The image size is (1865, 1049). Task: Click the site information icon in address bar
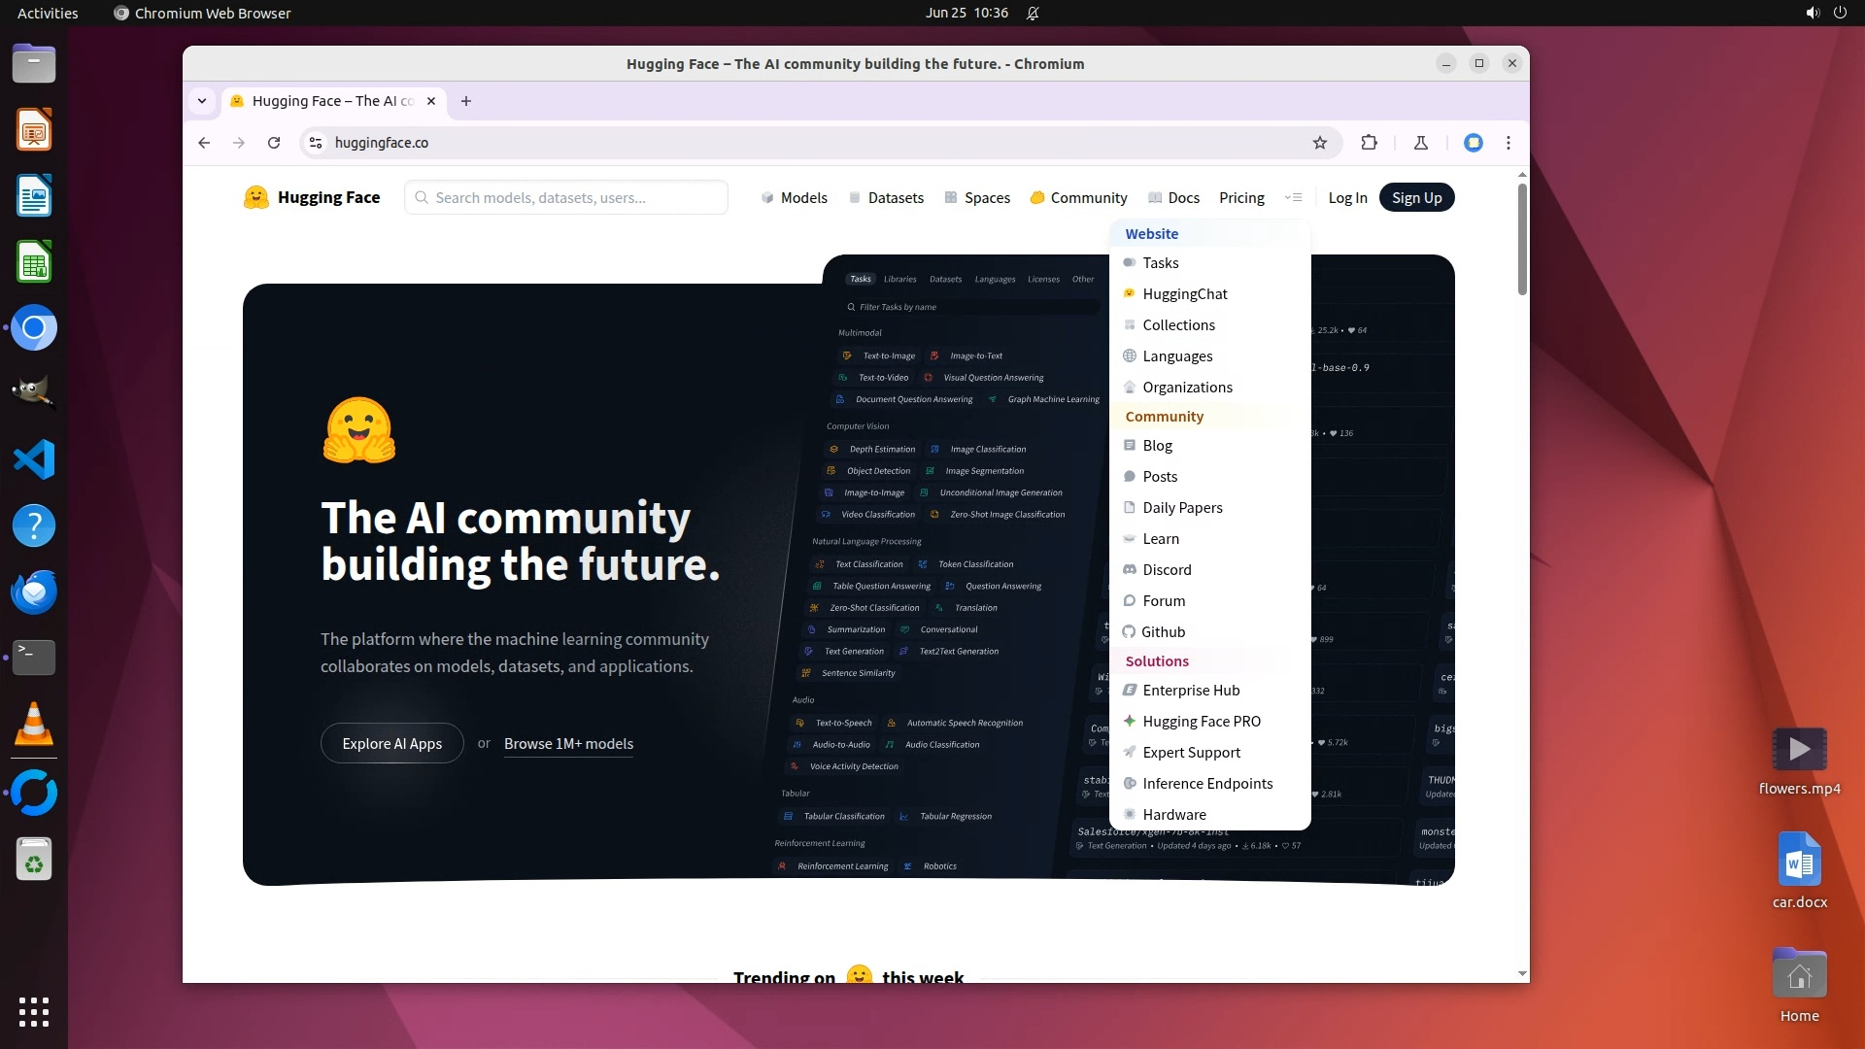click(316, 143)
